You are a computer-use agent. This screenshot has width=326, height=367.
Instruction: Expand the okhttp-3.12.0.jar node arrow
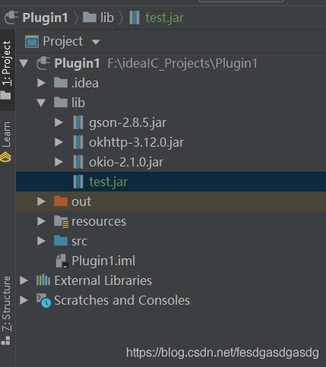point(59,142)
